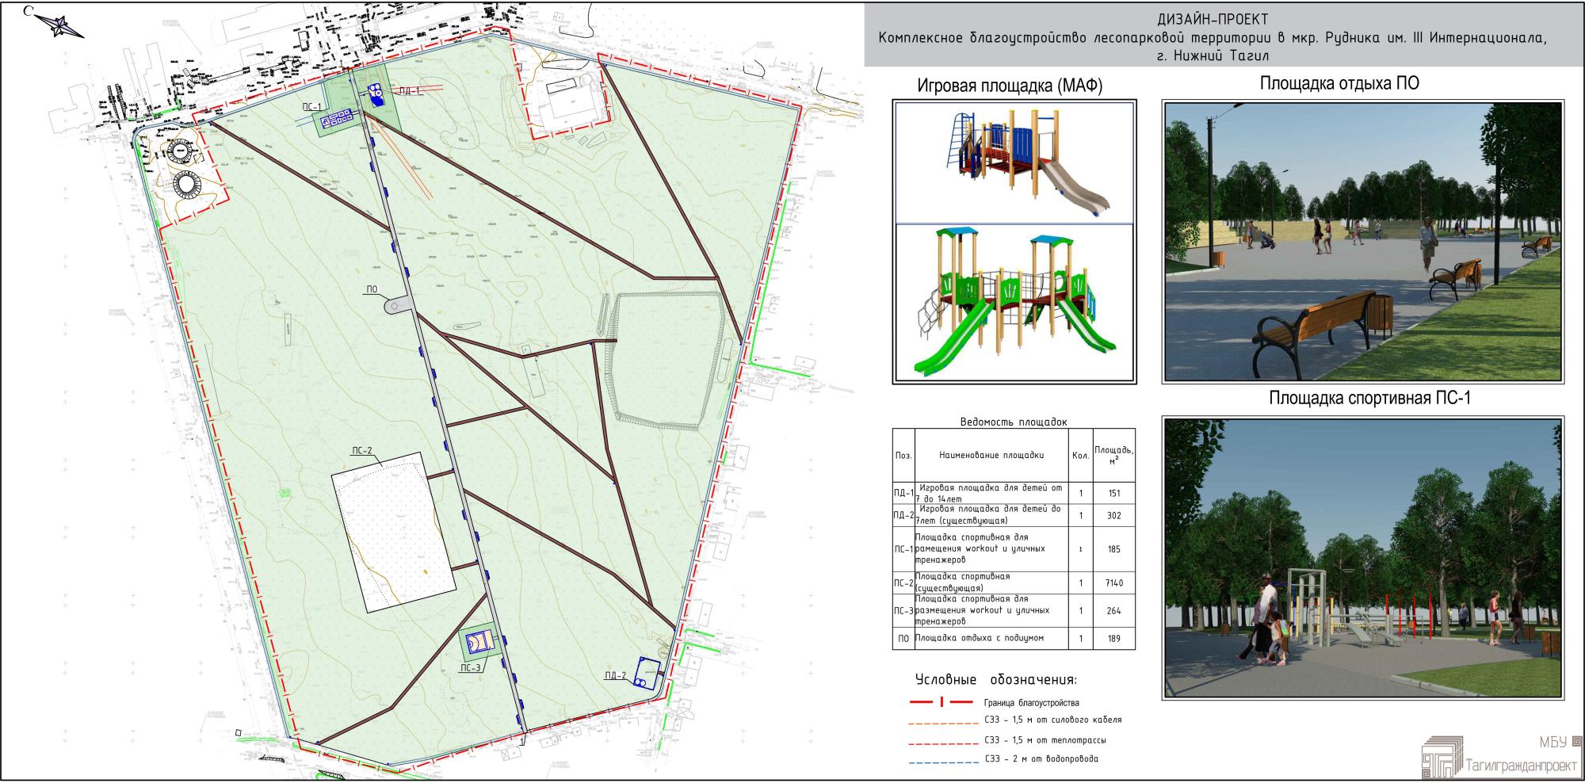
Task: Click the area value 151 in the table
Action: [1113, 493]
